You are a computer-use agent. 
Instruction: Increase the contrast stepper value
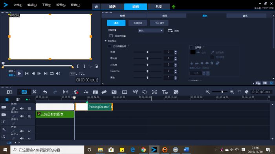[176, 64]
